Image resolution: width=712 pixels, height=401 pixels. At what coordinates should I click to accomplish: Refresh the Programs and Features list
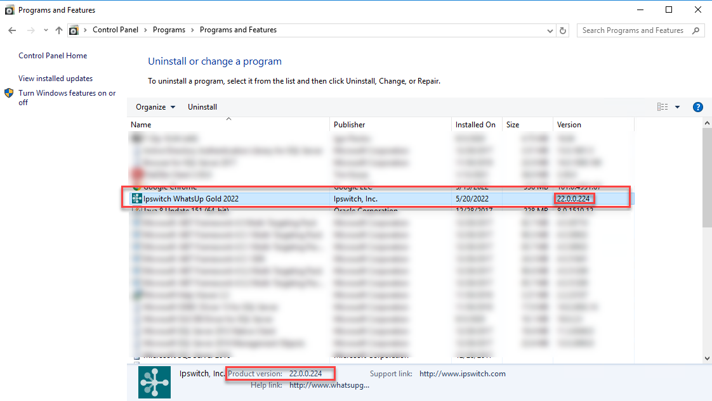coord(563,31)
